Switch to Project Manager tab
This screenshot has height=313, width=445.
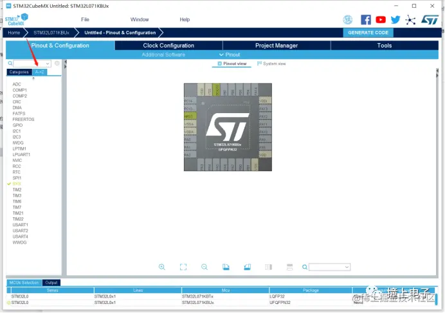click(x=277, y=46)
